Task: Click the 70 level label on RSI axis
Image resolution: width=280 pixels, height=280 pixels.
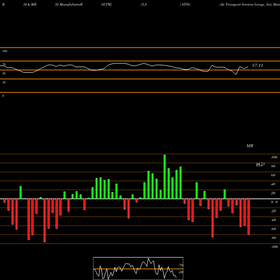Action: tap(4, 64)
